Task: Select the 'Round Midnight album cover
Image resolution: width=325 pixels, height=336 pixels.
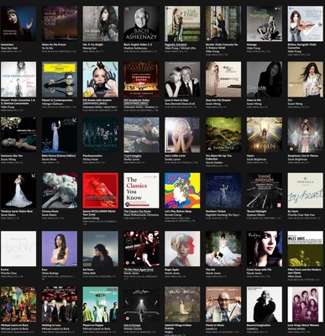Action: [x=265, y=191]
